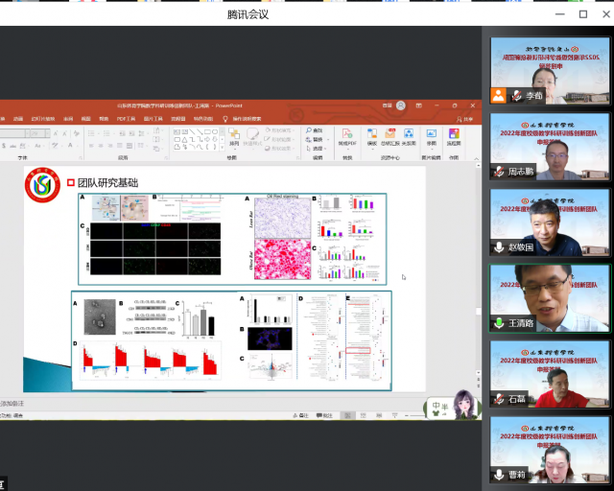Click 曹莉's microphone icon
614x491 pixels.
[x=499, y=475]
